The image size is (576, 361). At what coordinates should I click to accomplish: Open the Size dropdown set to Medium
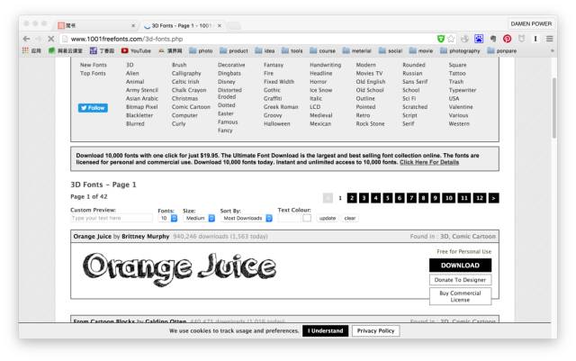point(199,218)
